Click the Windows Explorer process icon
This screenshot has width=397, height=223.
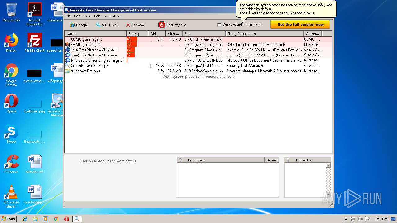[68, 71]
